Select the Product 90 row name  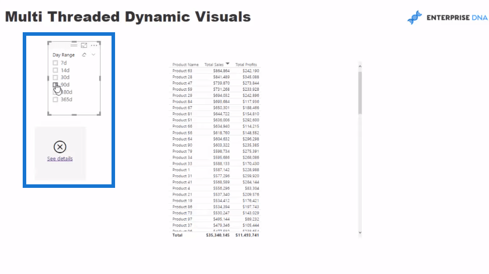pyautogui.click(x=182, y=145)
